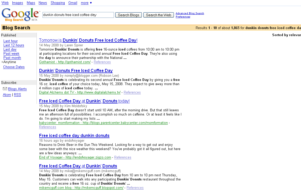Click the envelope icon beside Blogs Alerts
The width and height of the screenshot is (301, 192).
click(x=5, y=89)
